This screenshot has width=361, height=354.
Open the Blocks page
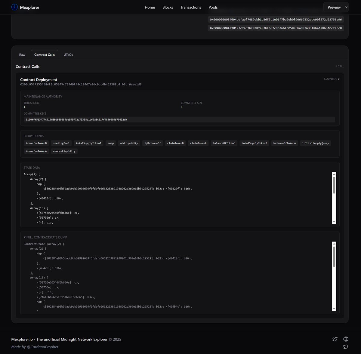click(x=168, y=7)
